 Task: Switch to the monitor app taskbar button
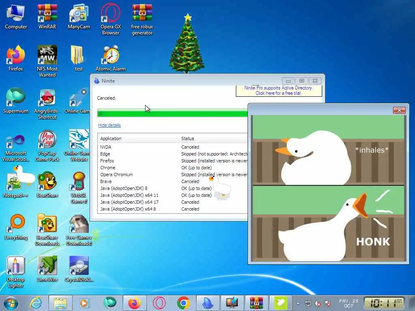(x=232, y=303)
